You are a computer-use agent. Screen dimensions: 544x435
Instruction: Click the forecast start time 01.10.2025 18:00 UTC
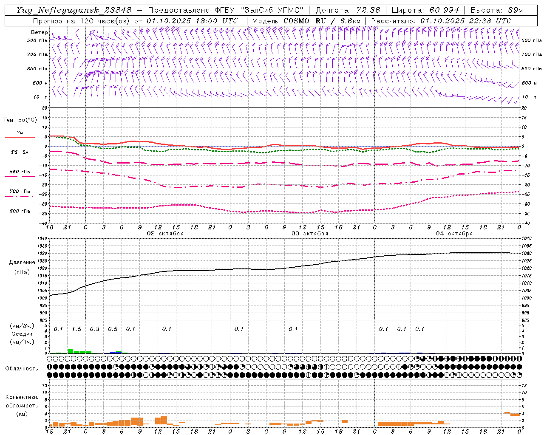(x=192, y=21)
